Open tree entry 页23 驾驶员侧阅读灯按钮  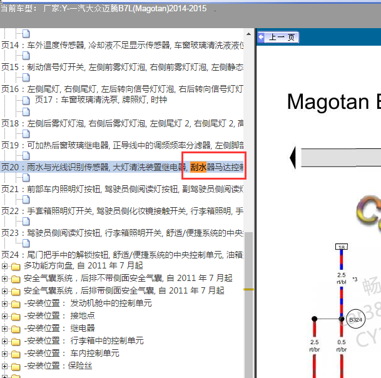(x=123, y=233)
